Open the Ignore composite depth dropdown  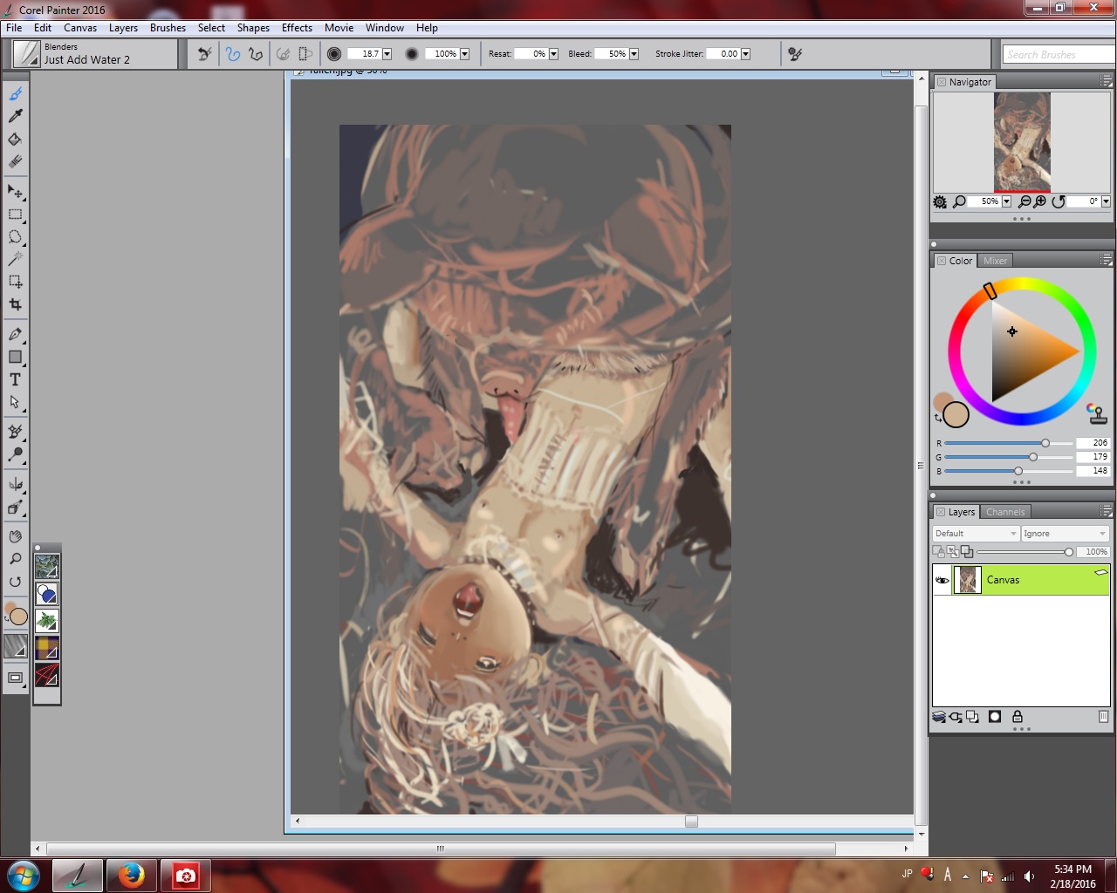point(1065,534)
